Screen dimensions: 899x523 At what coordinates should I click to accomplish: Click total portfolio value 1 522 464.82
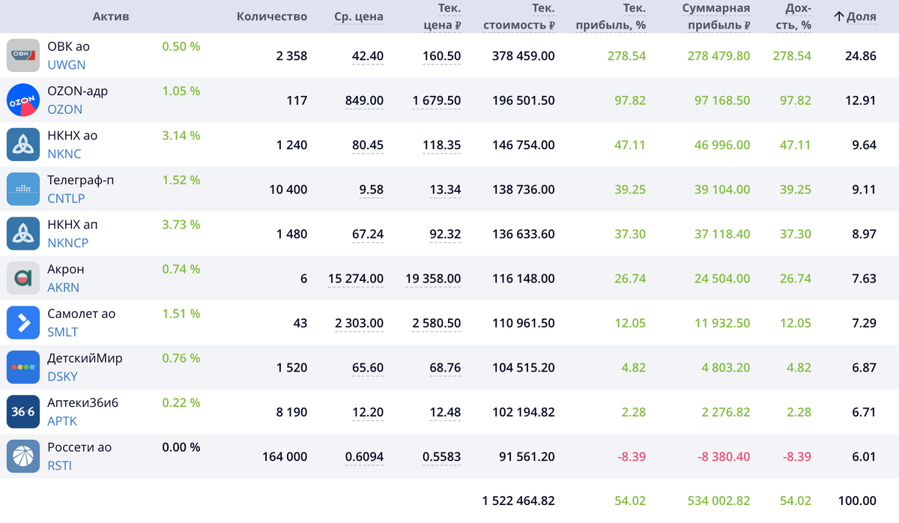519,501
